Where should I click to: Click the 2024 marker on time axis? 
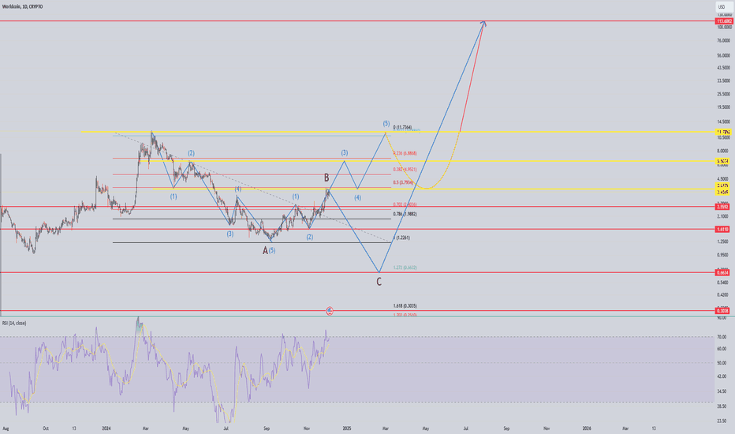[105, 427]
